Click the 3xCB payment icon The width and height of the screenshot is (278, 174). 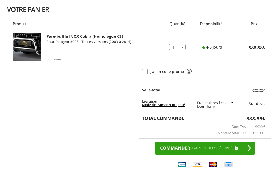click(228, 164)
